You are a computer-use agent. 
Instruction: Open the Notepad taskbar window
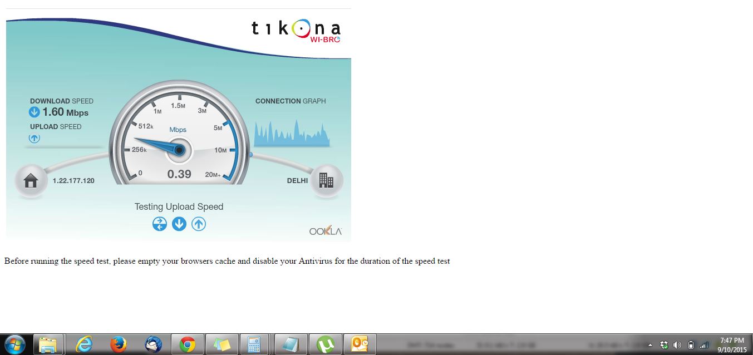[x=291, y=345]
